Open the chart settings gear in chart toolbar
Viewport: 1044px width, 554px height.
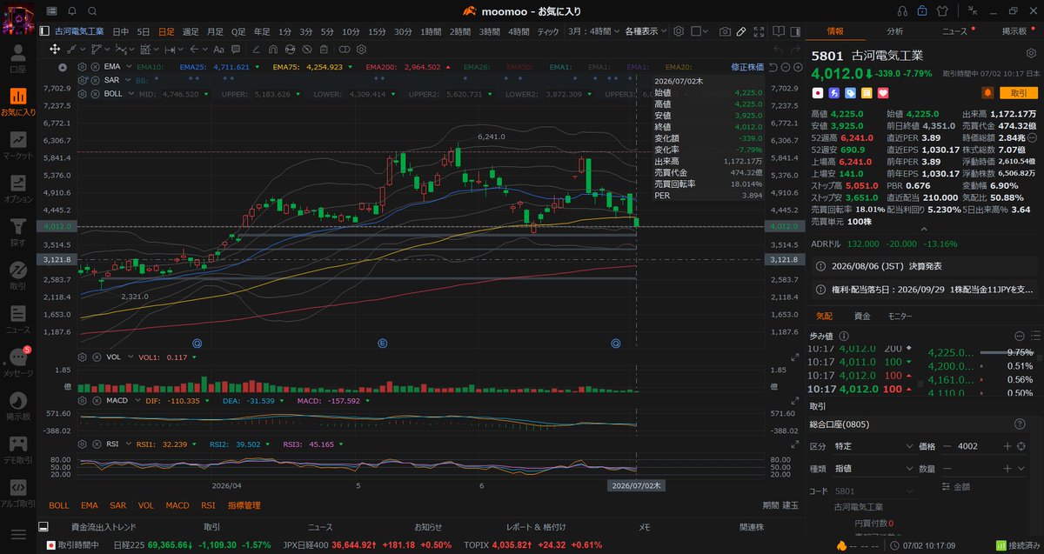(x=679, y=31)
